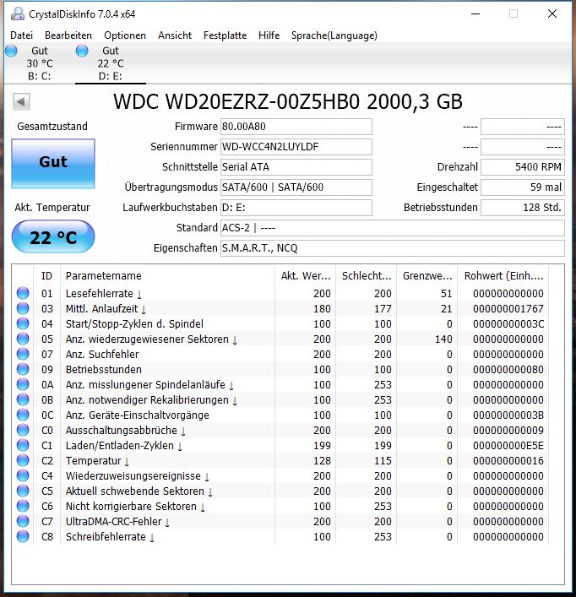Click status orb for Geräte-Einschaltvorgänge row
The width and height of the screenshot is (576, 597).
[23, 415]
